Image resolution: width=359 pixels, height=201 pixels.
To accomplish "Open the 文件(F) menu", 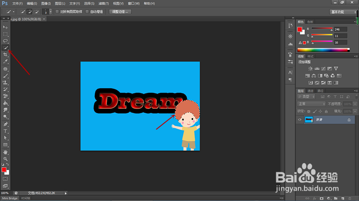I will (x=18, y=4).
